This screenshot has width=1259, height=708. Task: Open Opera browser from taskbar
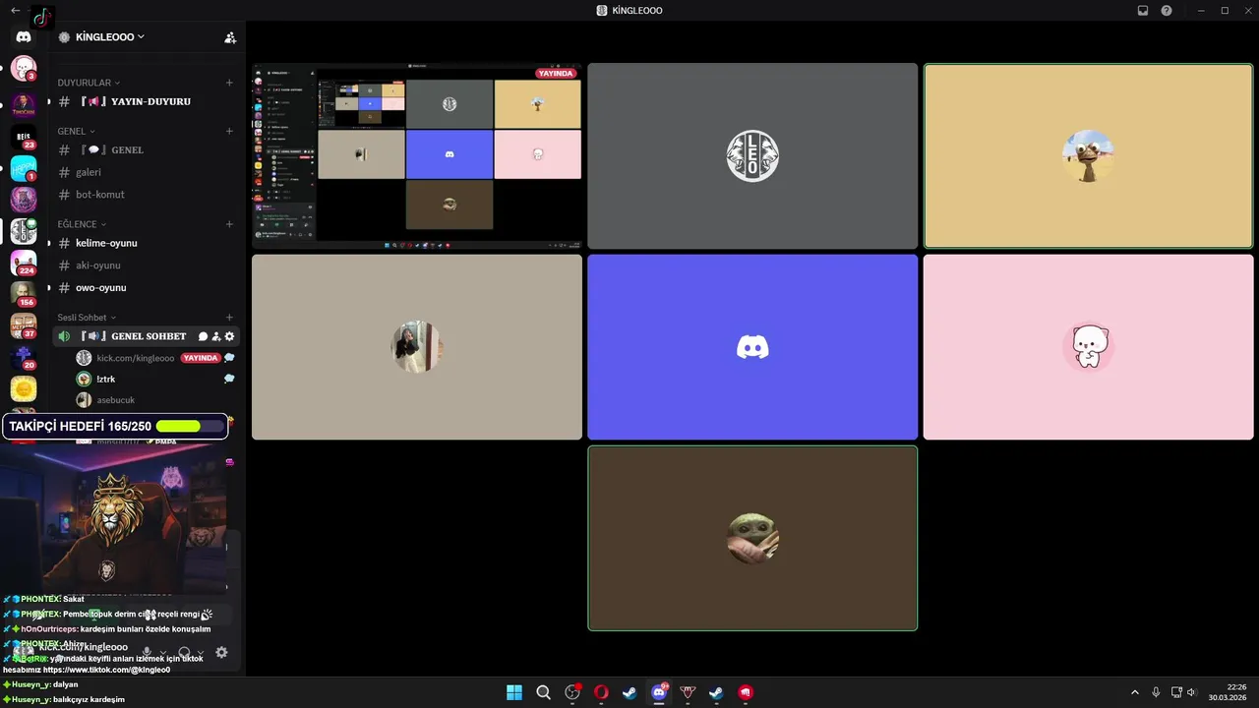click(601, 692)
